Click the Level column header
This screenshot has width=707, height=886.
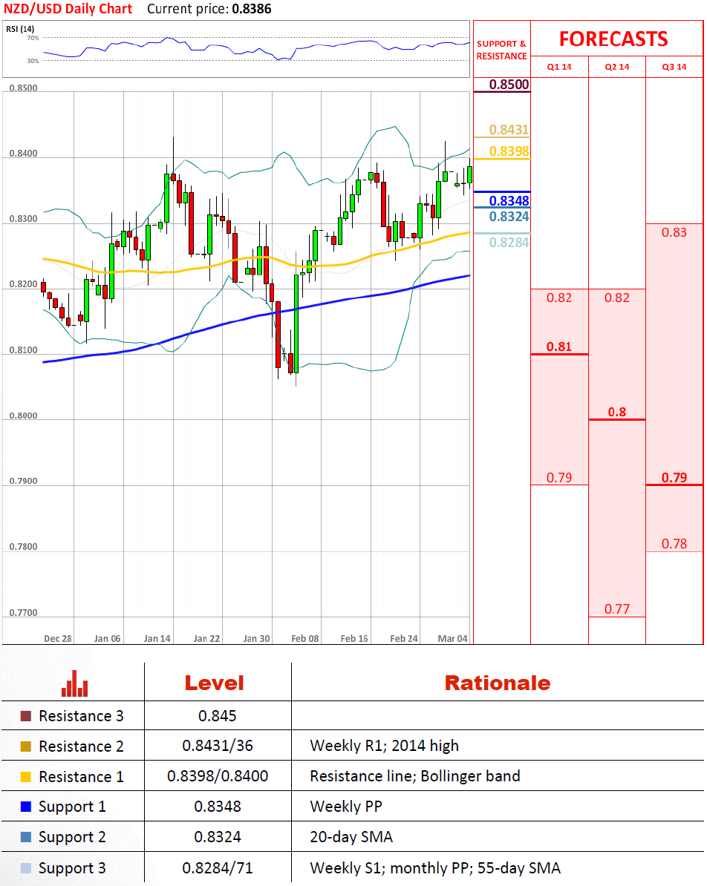(x=214, y=683)
